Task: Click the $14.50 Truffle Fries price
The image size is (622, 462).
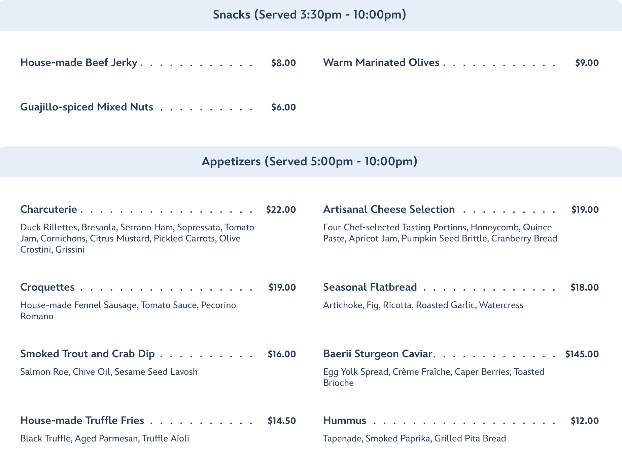Action: coord(282,421)
